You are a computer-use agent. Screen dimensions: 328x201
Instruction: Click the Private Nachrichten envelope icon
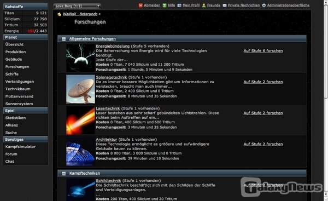pos(225,5)
